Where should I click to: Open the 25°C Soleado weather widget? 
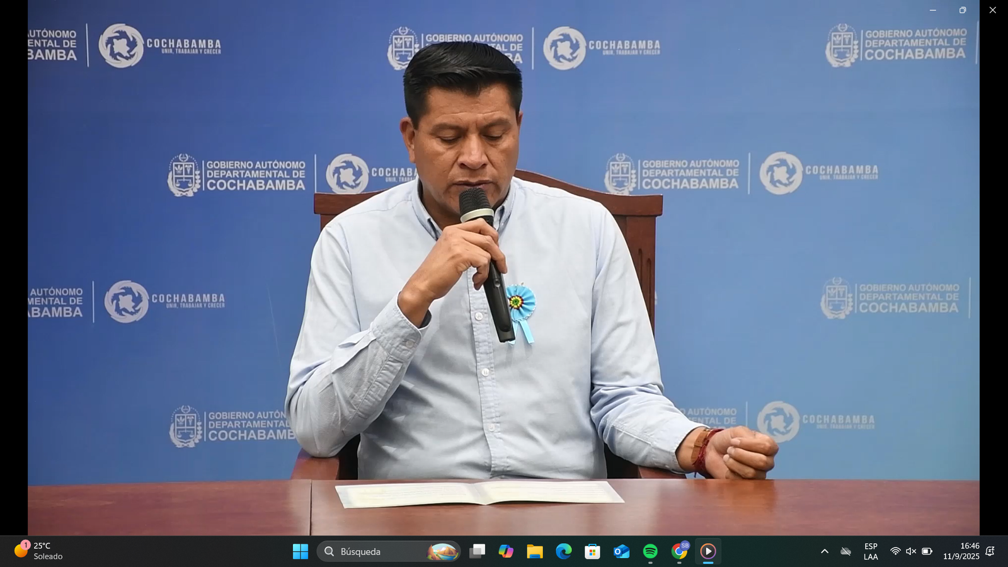[x=39, y=551]
